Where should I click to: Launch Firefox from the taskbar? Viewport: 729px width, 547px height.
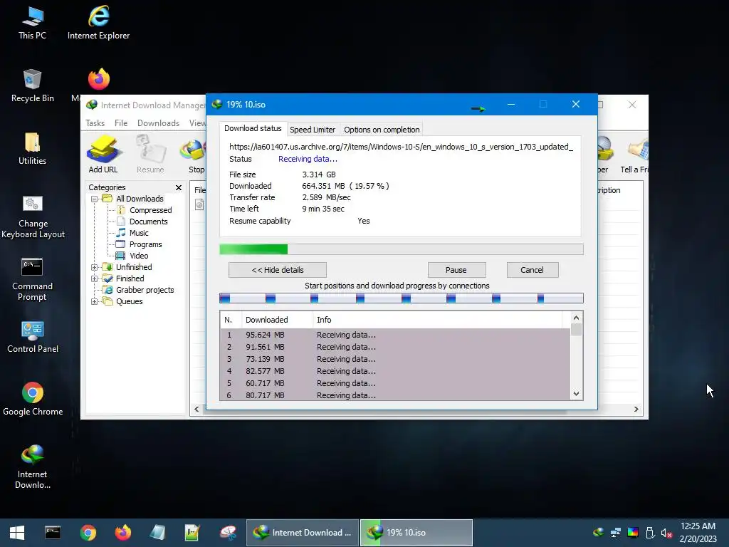122,533
